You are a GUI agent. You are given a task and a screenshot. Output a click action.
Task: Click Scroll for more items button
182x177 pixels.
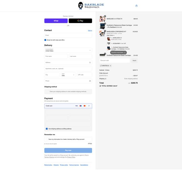118,53
